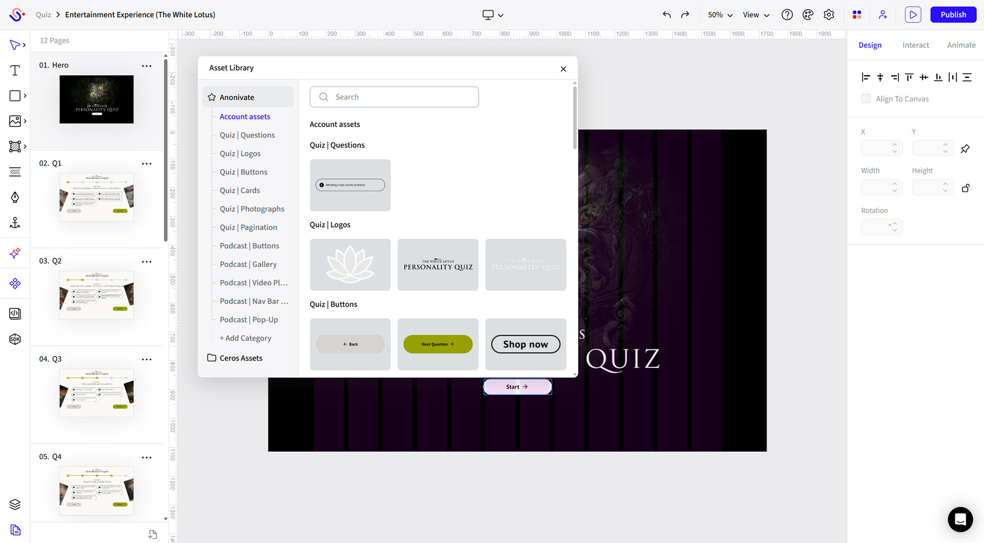The height and width of the screenshot is (543, 984).
Task: Open options menu for 02. Q1 page
Action: pyautogui.click(x=147, y=164)
